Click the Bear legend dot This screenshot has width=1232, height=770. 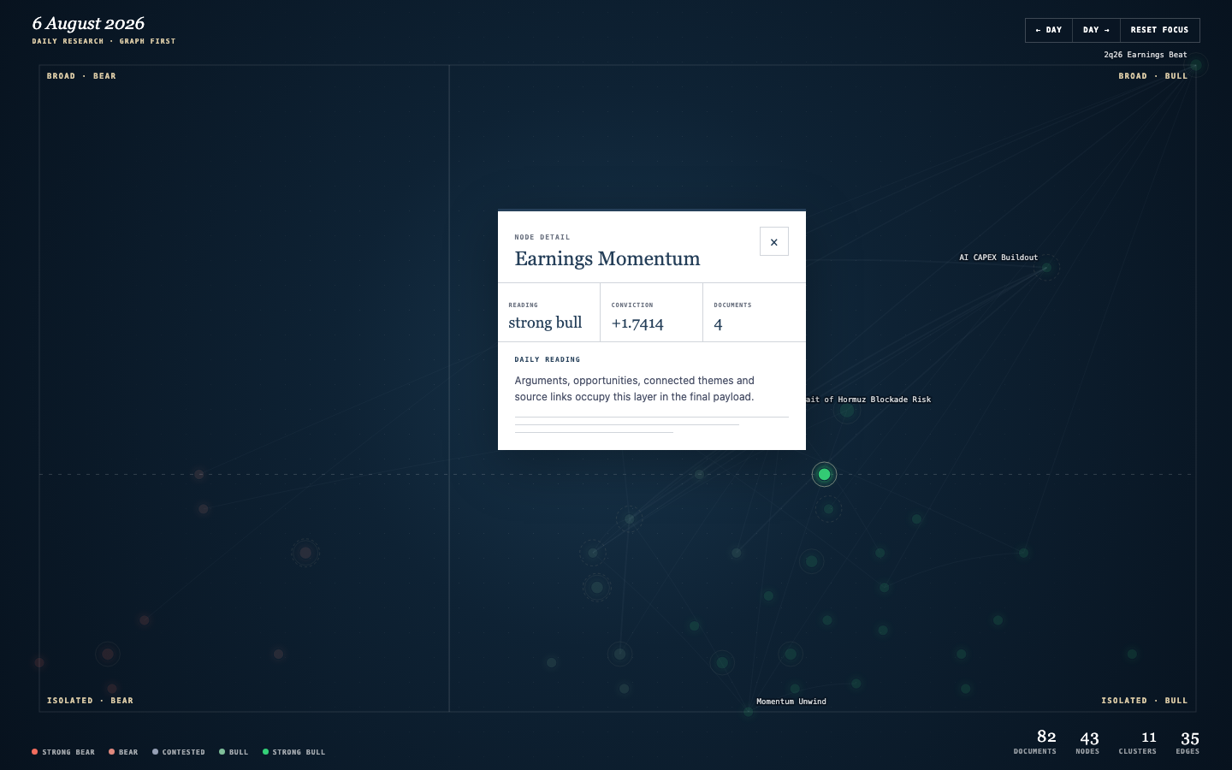coord(112,752)
